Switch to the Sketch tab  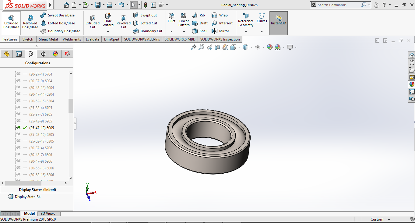coord(28,39)
